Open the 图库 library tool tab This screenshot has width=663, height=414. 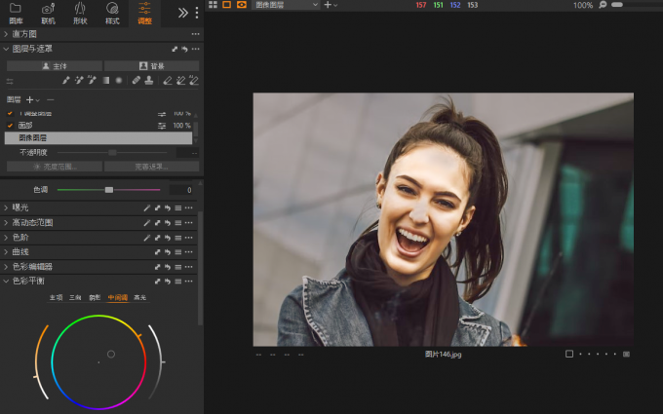coord(16,13)
